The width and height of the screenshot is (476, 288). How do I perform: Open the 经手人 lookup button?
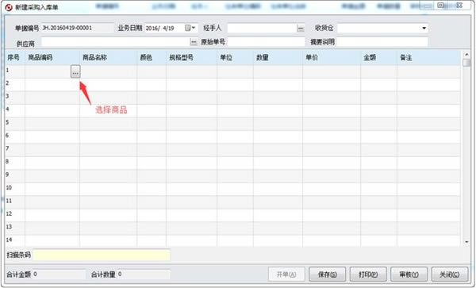tap(300, 29)
